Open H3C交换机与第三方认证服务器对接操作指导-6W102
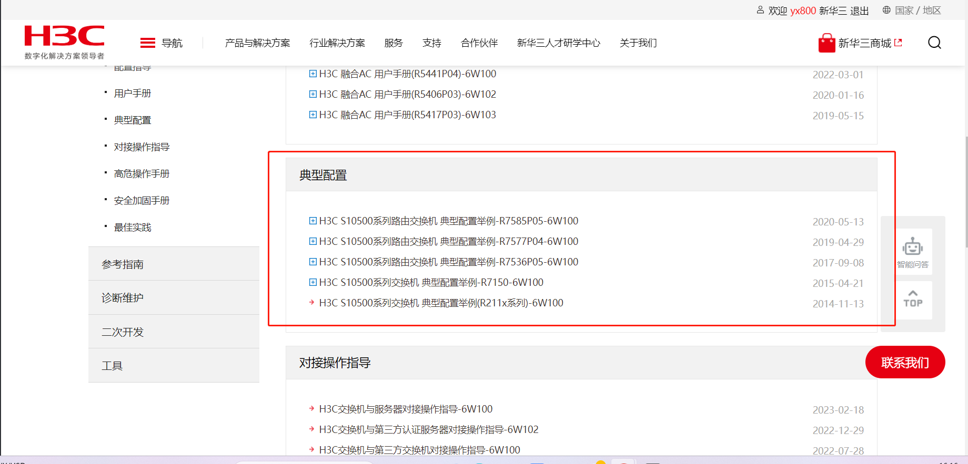 pos(429,429)
